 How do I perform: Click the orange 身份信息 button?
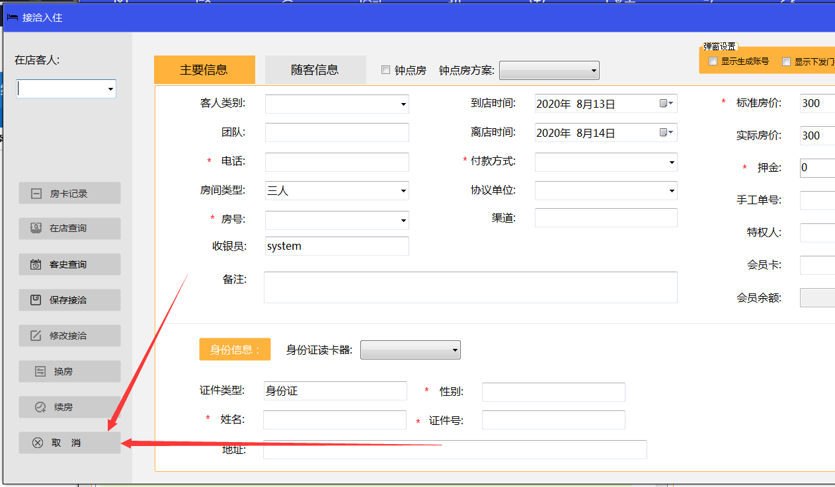coord(235,350)
